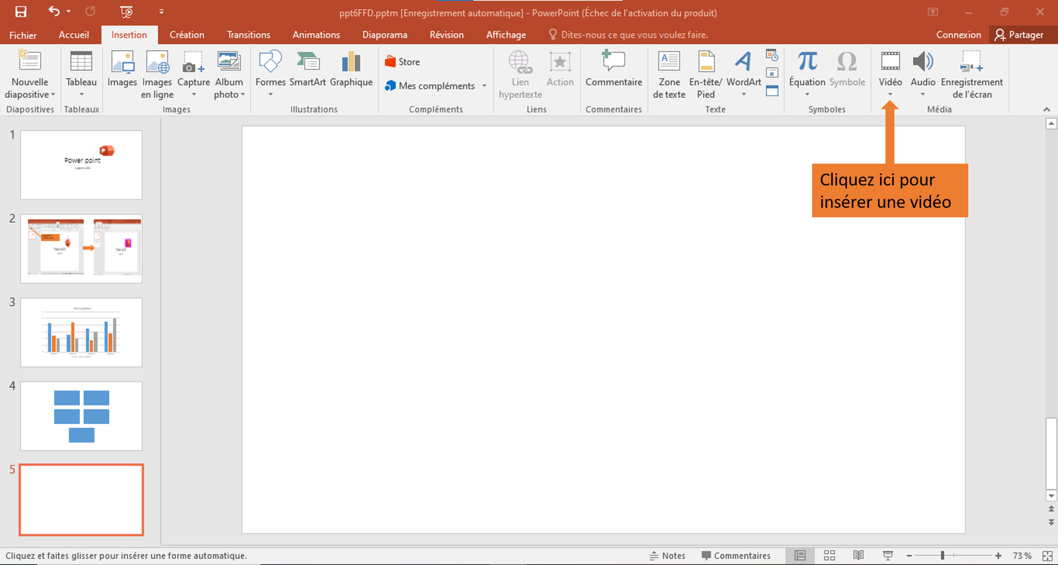The width and height of the screenshot is (1058, 565).
Task: Open the Affichage tab
Action: tap(506, 35)
